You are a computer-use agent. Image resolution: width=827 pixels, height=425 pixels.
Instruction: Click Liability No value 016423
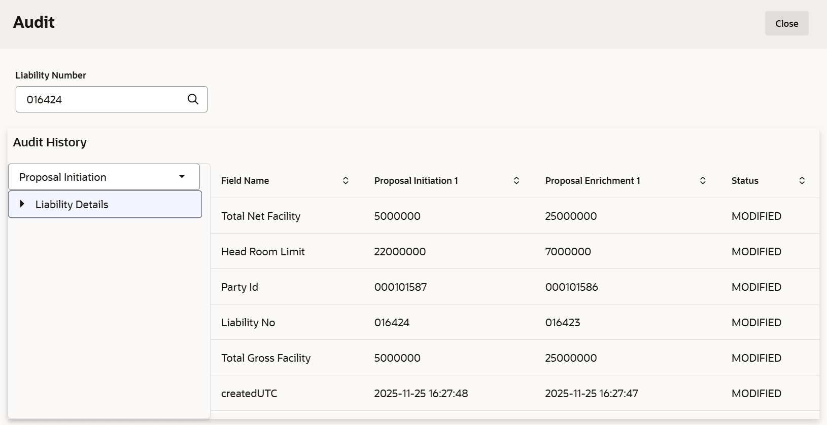coord(563,323)
